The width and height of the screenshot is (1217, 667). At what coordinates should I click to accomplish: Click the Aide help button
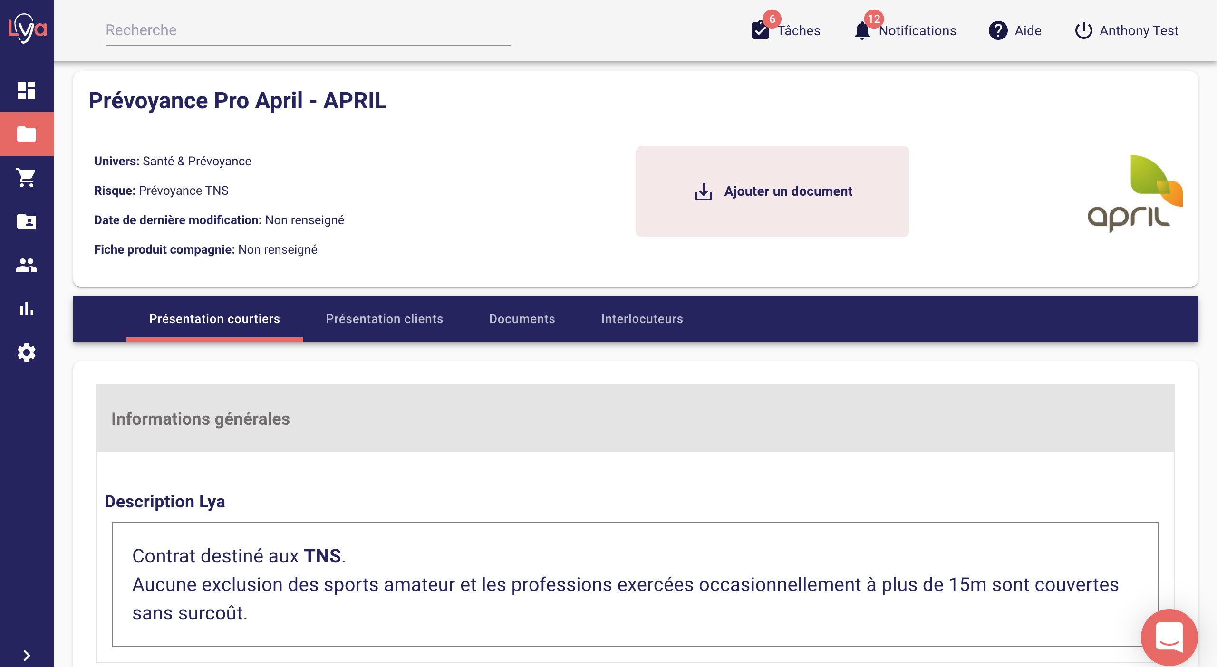[1015, 30]
